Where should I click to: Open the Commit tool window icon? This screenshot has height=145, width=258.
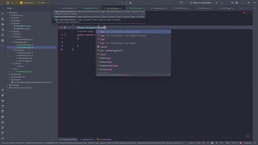[3, 14]
